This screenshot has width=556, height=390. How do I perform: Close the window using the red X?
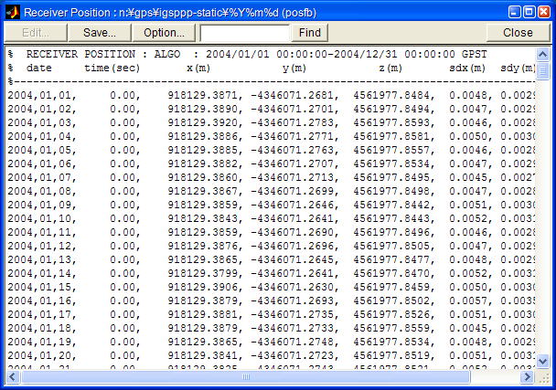coord(541,11)
